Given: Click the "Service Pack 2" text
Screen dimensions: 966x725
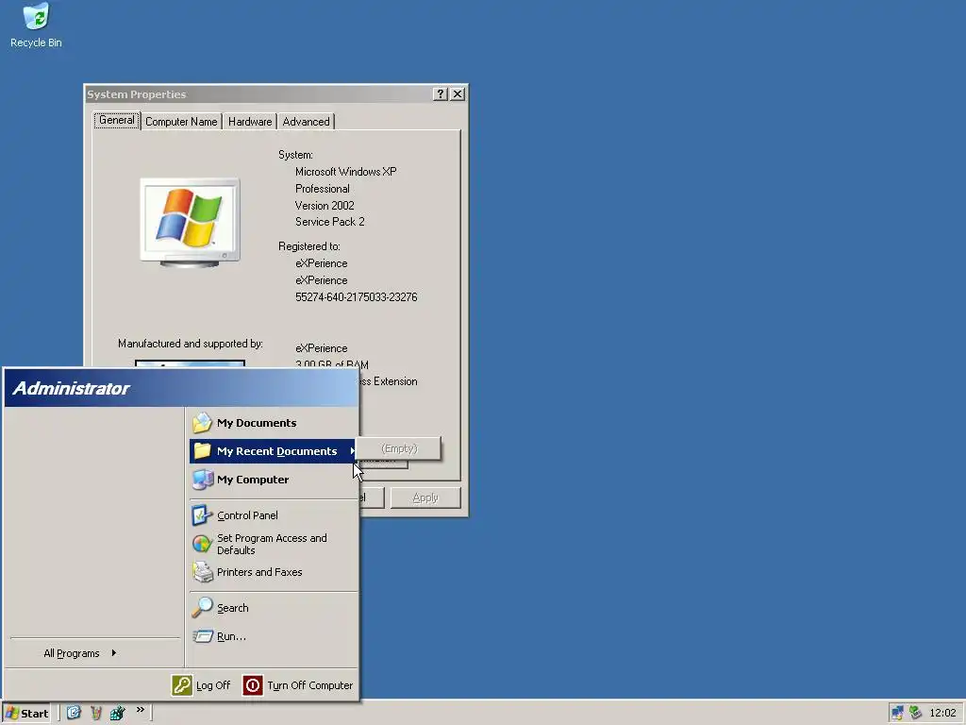Looking at the screenshot, I should [x=329, y=222].
